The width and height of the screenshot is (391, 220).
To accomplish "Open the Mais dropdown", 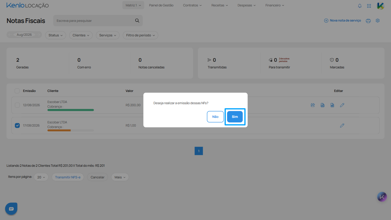I will tap(120, 177).
